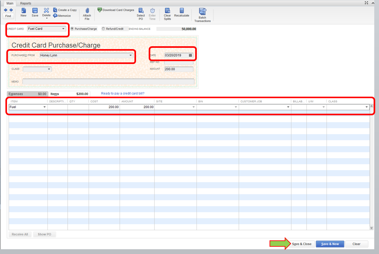Click 'Ready to pay a credit card bill?' link
Viewport: 379px width, 254px height.
122,93
